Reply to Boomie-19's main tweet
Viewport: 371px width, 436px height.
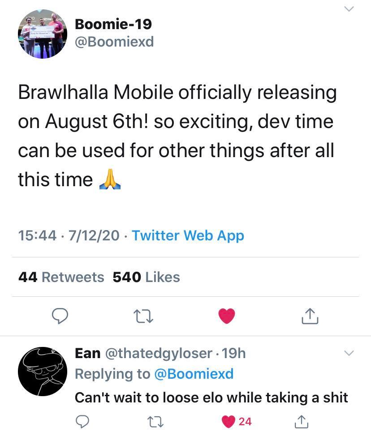point(60,316)
